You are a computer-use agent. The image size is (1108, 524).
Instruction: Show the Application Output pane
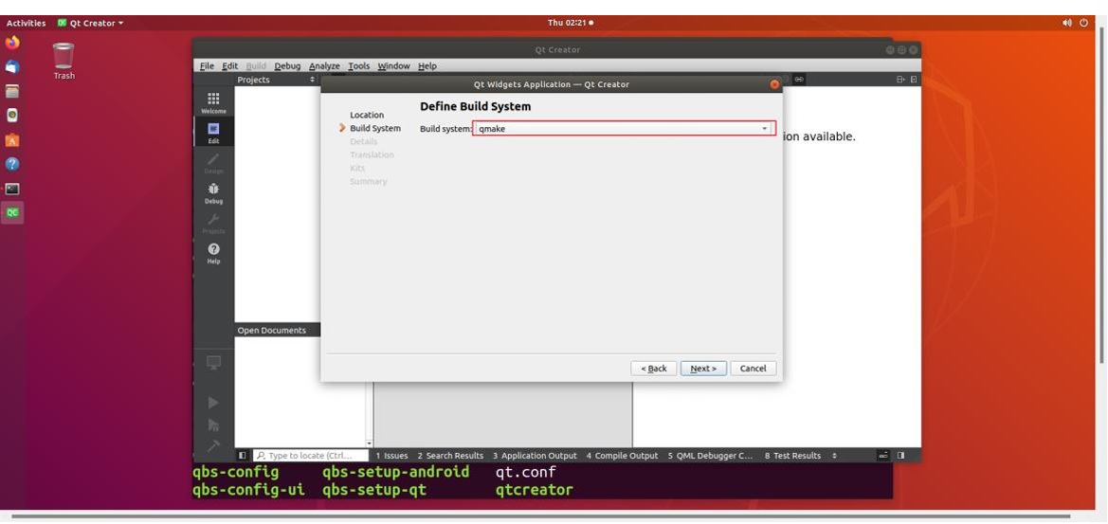[x=535, y=456]
